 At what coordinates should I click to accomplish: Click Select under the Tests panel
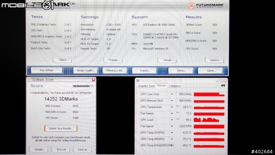point(63,60)
